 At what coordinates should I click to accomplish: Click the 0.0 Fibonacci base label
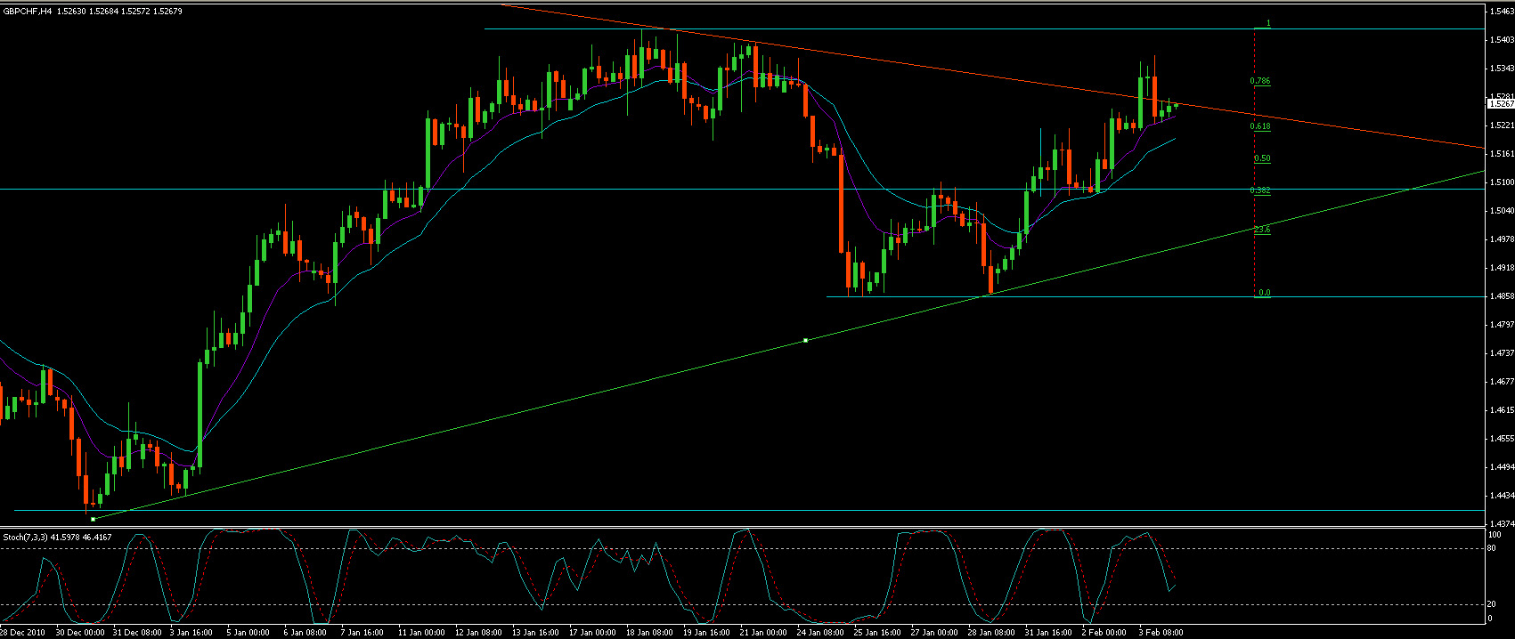(1264, 293)
